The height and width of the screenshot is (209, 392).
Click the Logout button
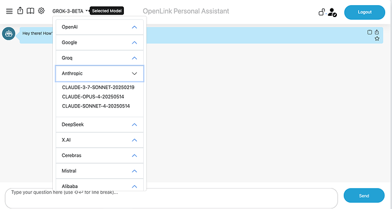tap(365, 12)
